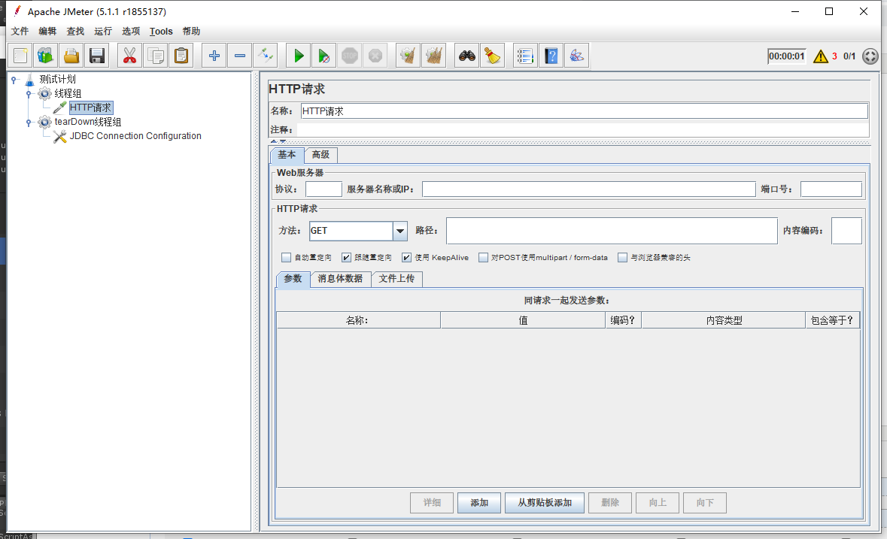The height and width of the screenshot is (539, 887).
Task: Collapse all nodes with minus icon
Action: [x=240, y=56]
